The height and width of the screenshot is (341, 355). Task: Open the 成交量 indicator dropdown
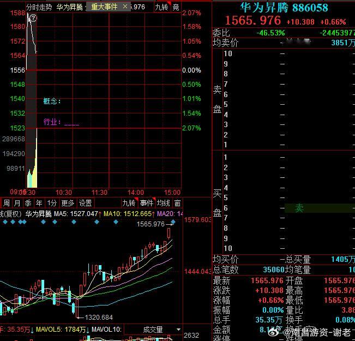[153, 330]
